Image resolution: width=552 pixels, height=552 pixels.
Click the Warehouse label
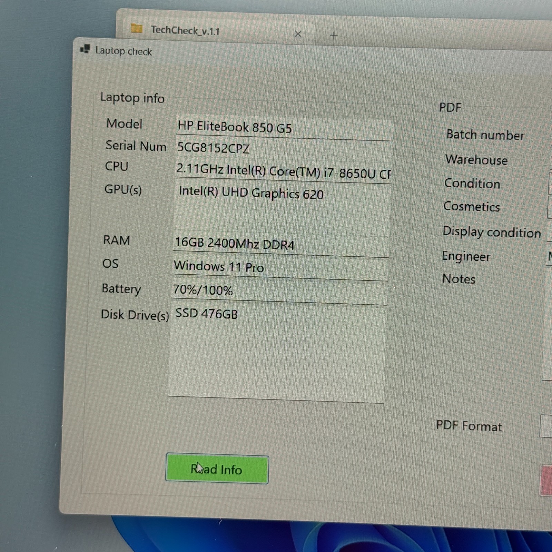pos(476,160)
